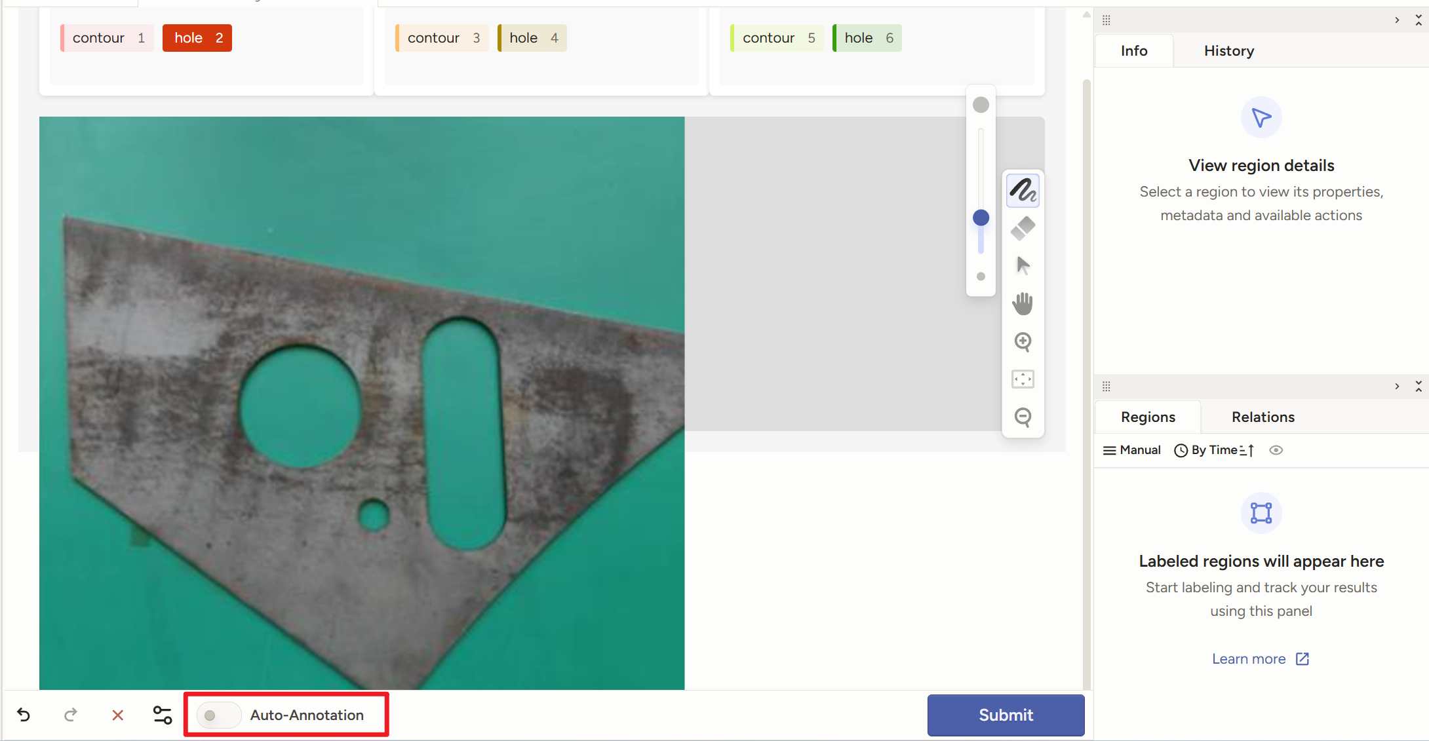Reset annotation with red X
Screen dimensions: 1429x741
click(118, 715)
